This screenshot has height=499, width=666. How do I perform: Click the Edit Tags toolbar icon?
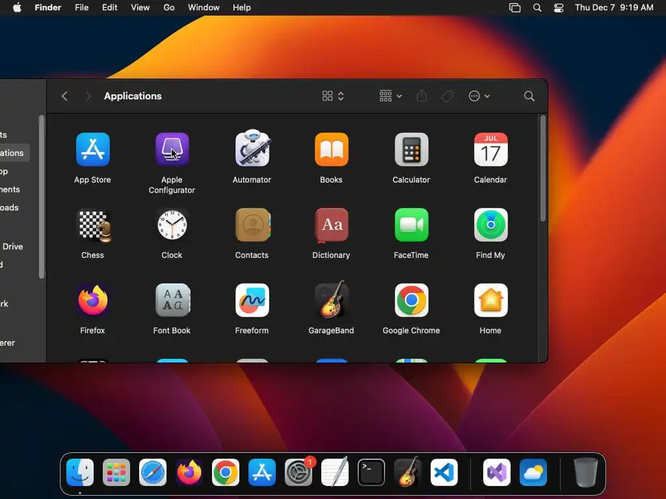click(447, 96)
